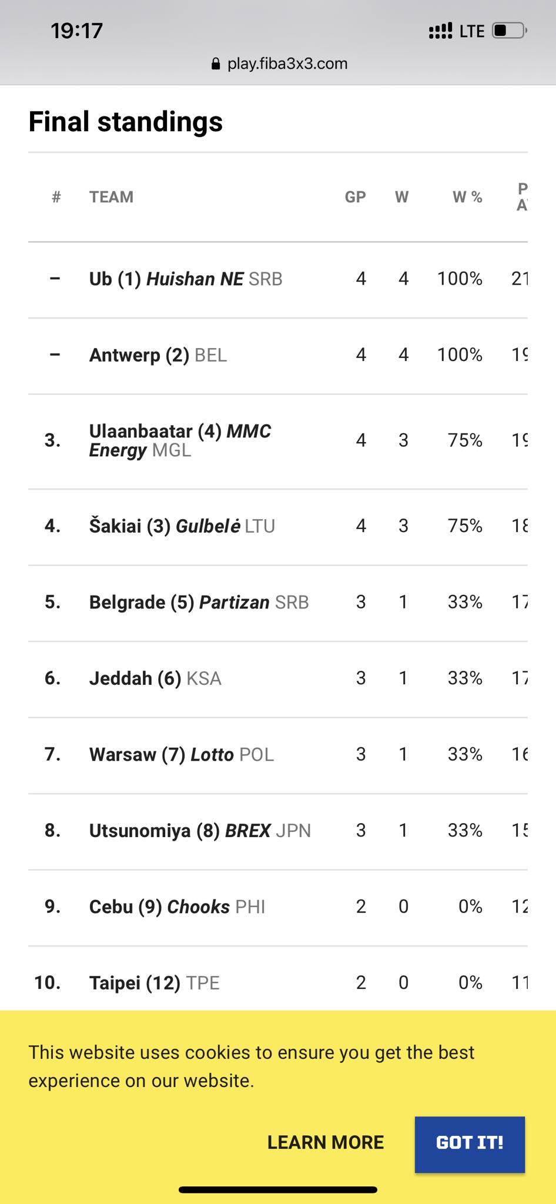Tap the play.fiba3x3.com address bar
This screenshot has height=1204, width=556.
coord(287,63)
